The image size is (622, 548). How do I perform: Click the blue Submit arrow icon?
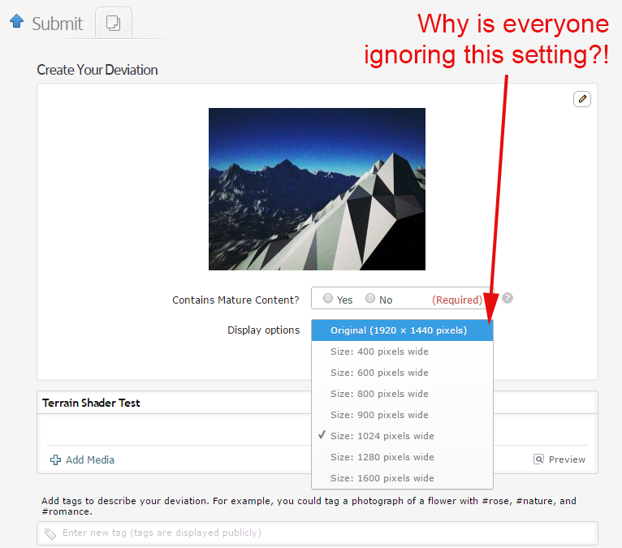click(17, 21)
